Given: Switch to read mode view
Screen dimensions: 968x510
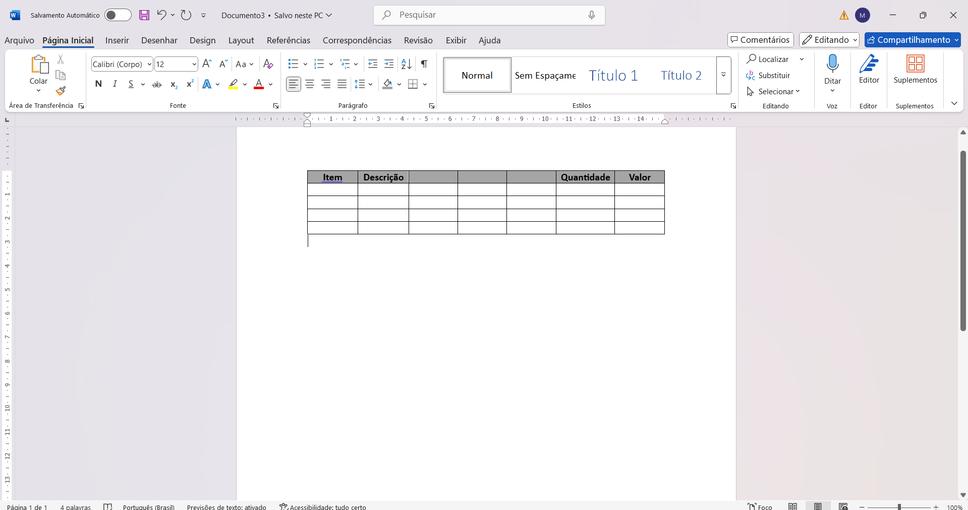Looking at the screenshot, I should tap(793, 506).
